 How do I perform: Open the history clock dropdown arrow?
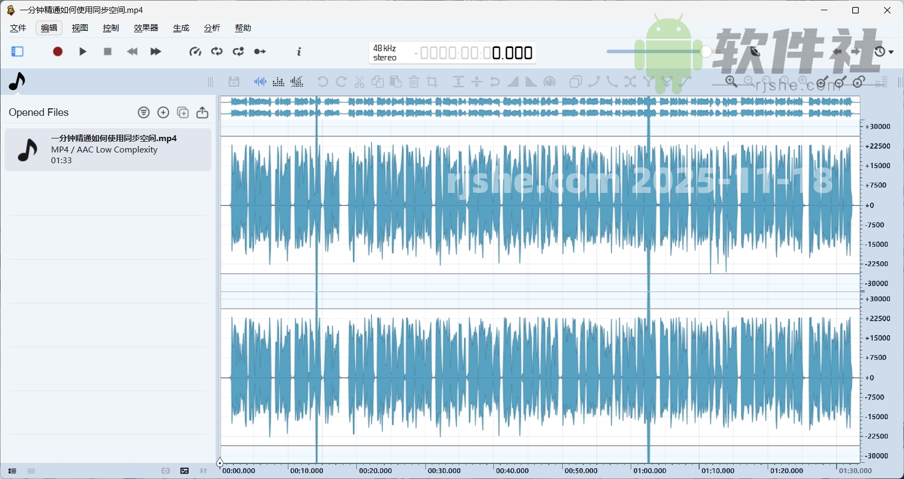click(891, 52)
